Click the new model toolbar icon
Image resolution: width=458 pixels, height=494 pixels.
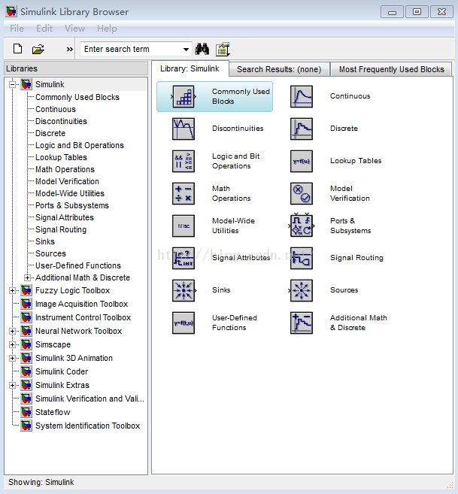(x=17, y=49)
